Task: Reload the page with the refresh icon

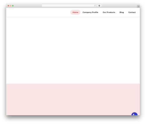Action: click(95, 6)
